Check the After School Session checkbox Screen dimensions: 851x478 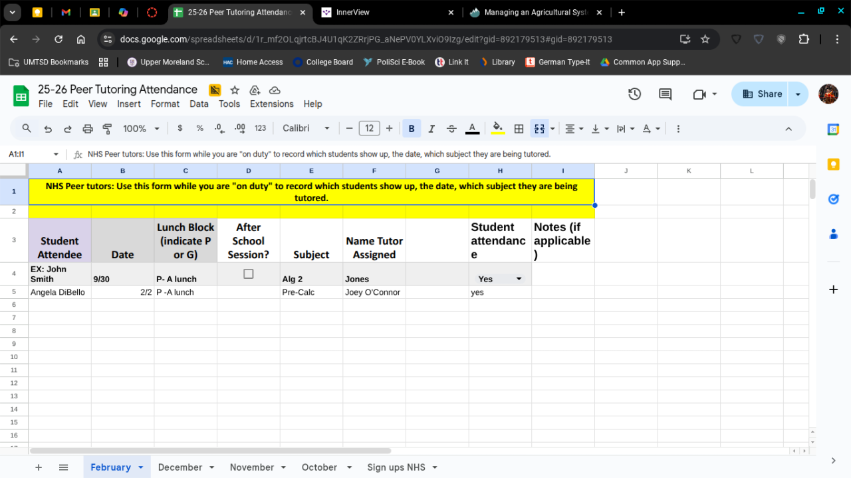[x=249, y=274]
